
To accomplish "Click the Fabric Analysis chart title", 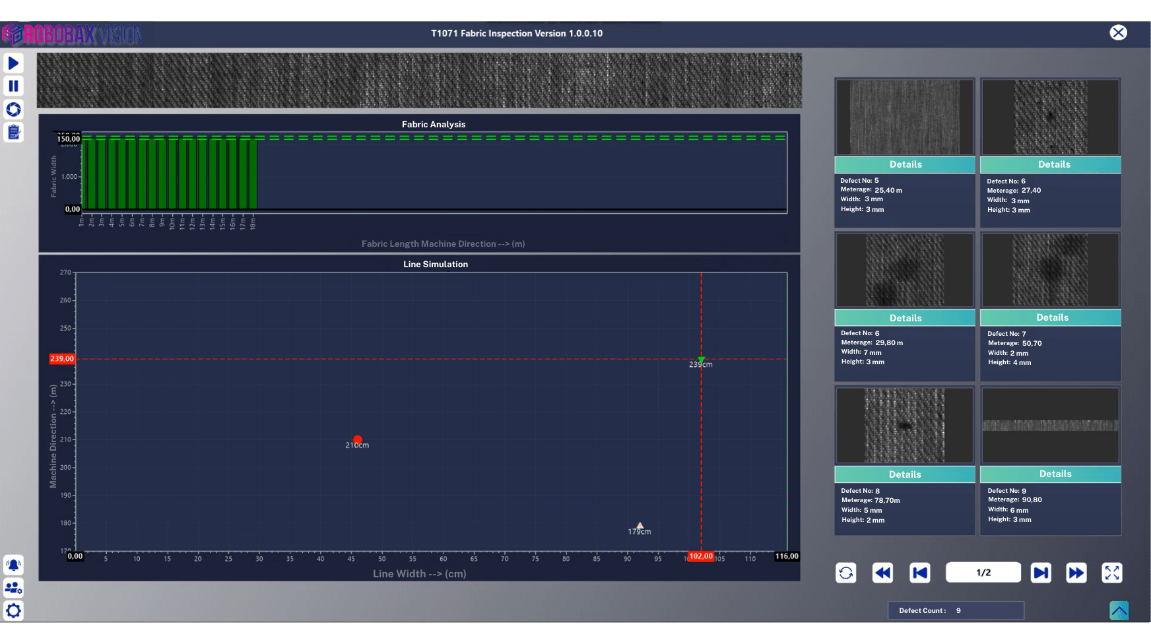I will click(x=434, y=124).
